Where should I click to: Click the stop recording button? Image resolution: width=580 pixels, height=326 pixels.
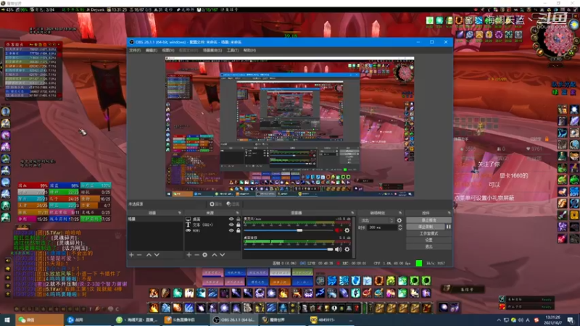pos(426,227)
